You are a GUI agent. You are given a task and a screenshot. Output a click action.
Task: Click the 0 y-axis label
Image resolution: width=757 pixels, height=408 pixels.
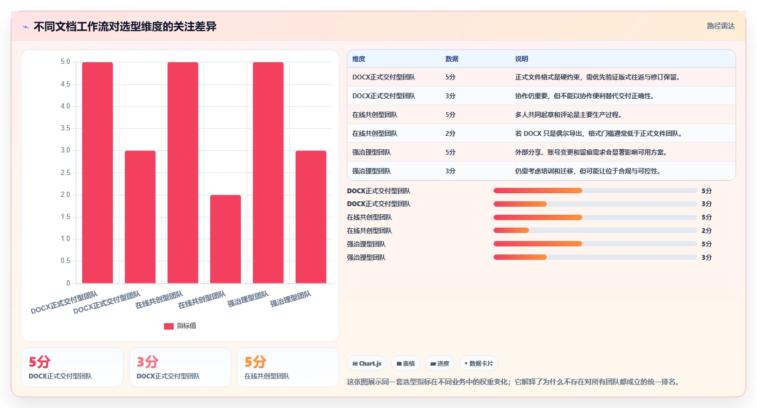68,283
